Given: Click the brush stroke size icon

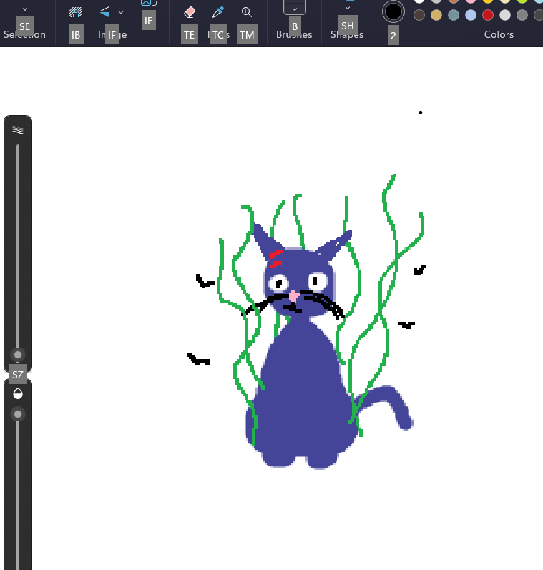Looking at the screenshot, I should [18, 130].
